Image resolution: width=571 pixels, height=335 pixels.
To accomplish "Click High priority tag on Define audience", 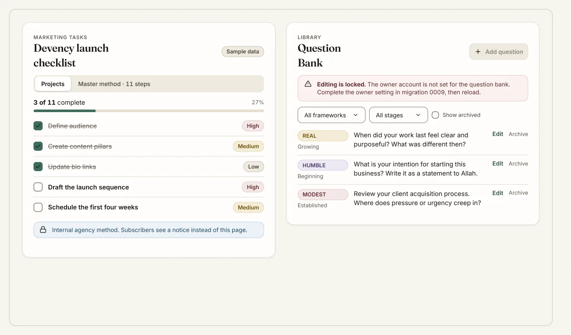I will point(253,126).
